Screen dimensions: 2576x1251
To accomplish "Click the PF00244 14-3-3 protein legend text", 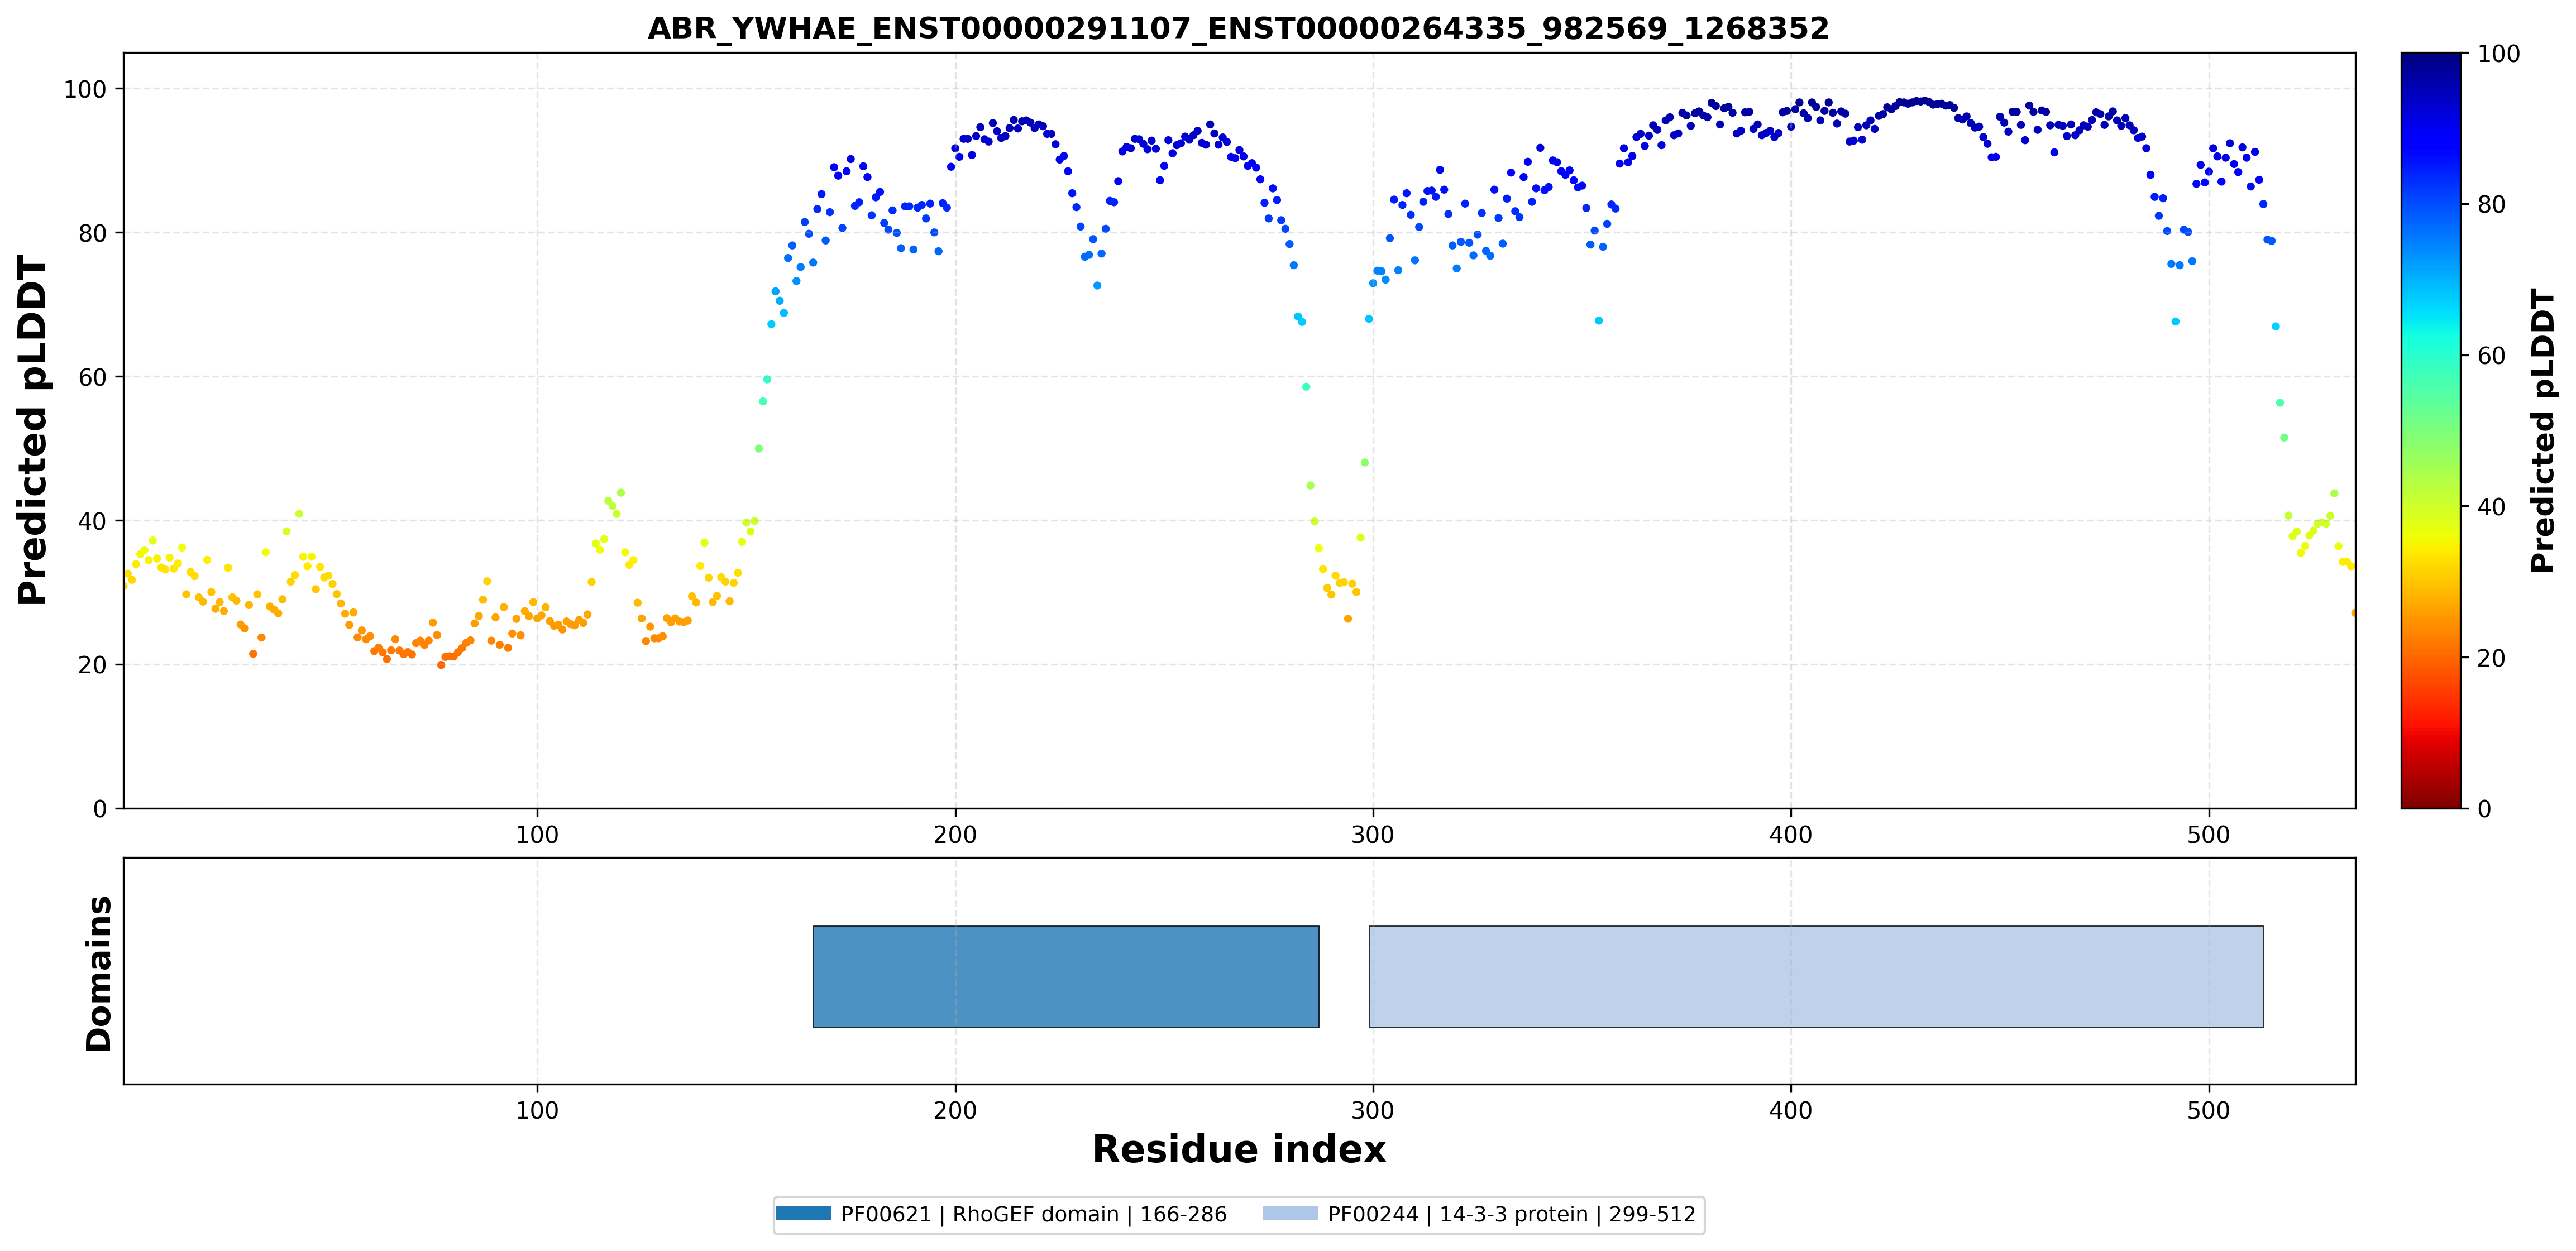I will pyautogui.click(x=1511, y=1214).
